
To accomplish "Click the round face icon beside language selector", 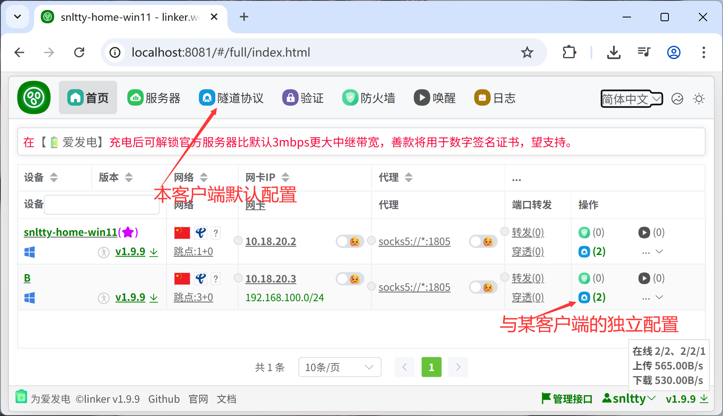I will click(x=677, y=99).
